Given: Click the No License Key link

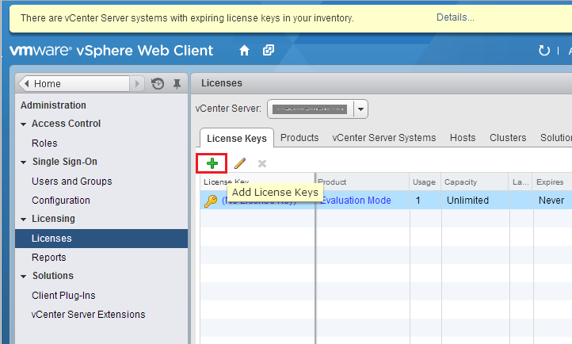Looking at the screenshot, I should (259, 201).
